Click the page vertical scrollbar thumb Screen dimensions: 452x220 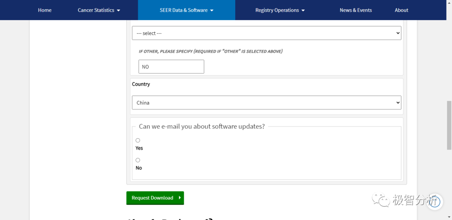(449, 125)
